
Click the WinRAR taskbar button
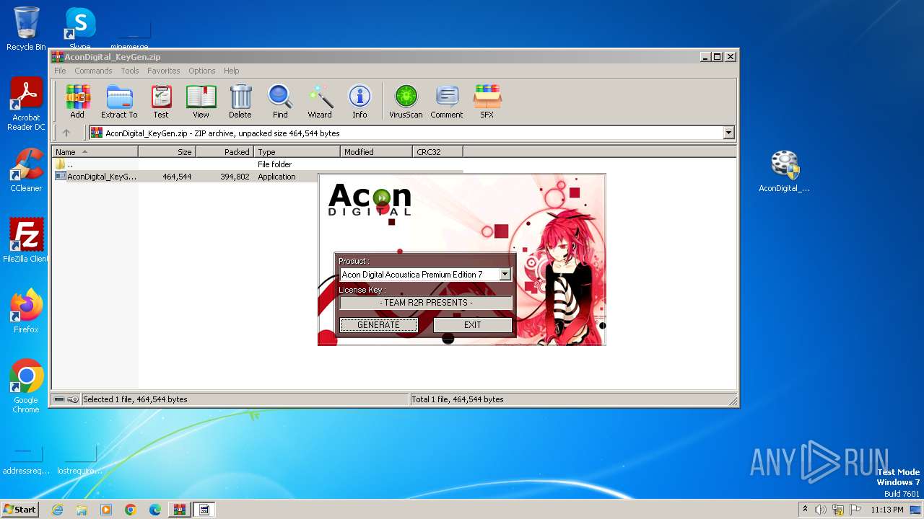(x=179, y=510)
